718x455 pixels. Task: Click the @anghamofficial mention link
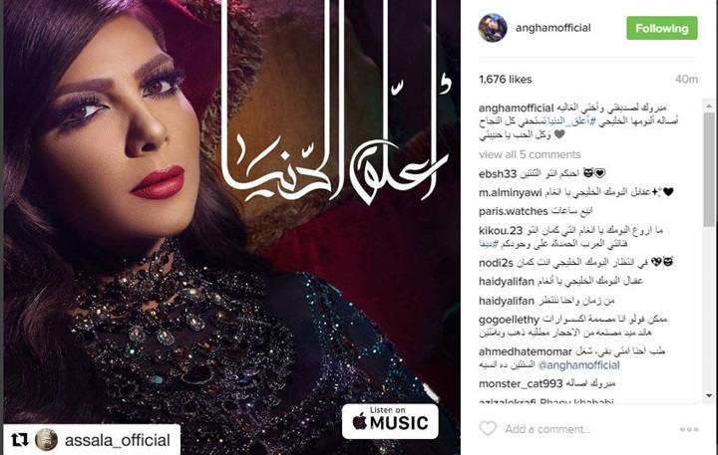(x=577, y=365)
